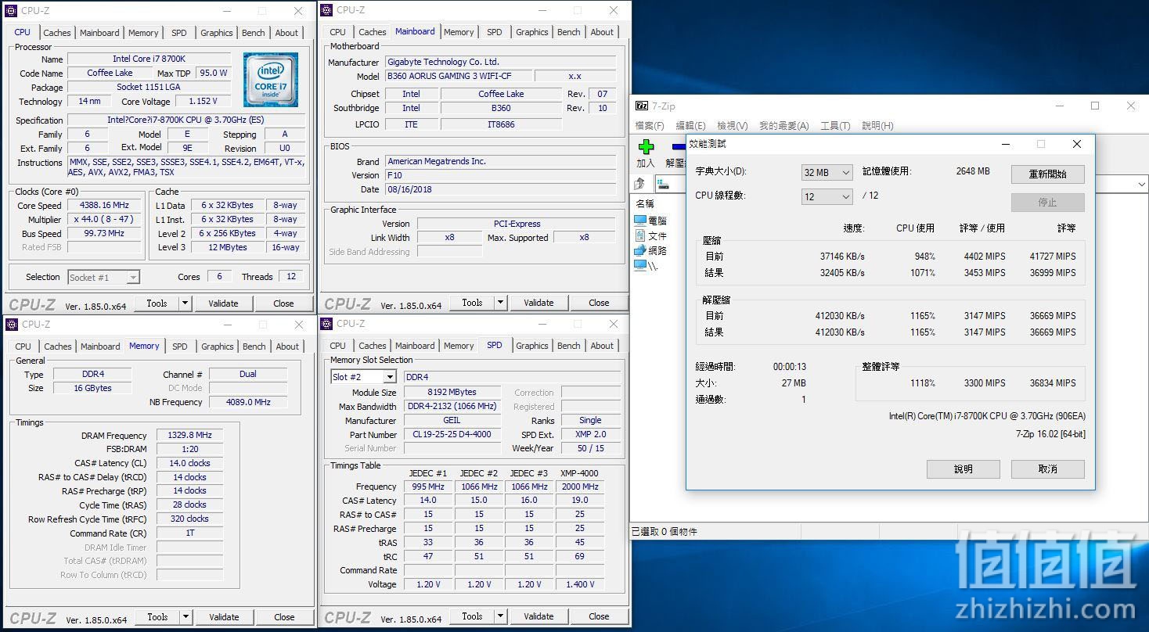Open the 工具(T) menu in 7-Zip
The width and height of the screenshot is (1149, 632).
click(x=835, y=126)
